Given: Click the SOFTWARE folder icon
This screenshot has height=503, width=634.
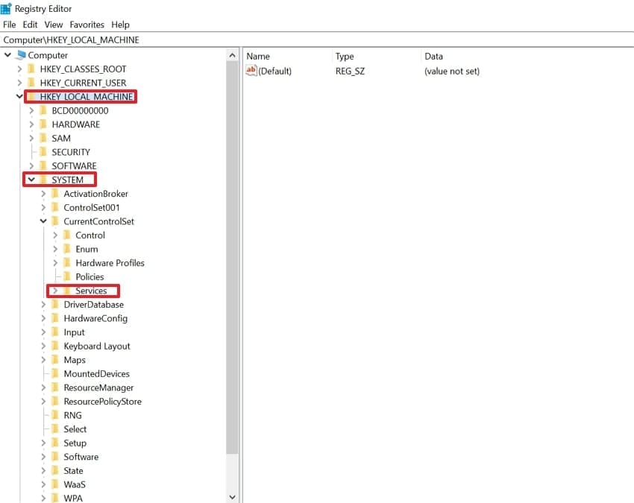Looking at the screenshot, I should 43,166.
